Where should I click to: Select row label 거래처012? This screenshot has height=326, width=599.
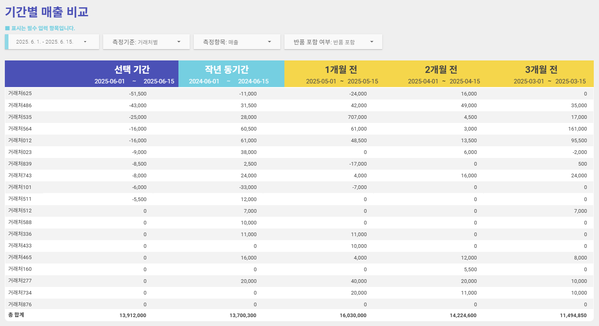pyautogui.click(x=20, y=140)
